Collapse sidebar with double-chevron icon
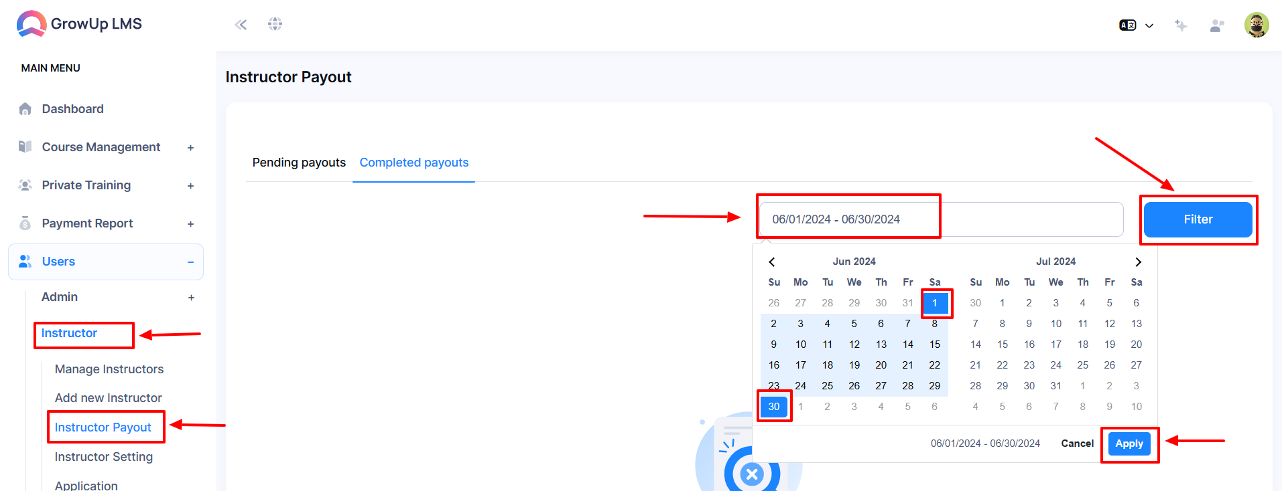Screen dimensions: 1282x491 [x=241, y=25]
